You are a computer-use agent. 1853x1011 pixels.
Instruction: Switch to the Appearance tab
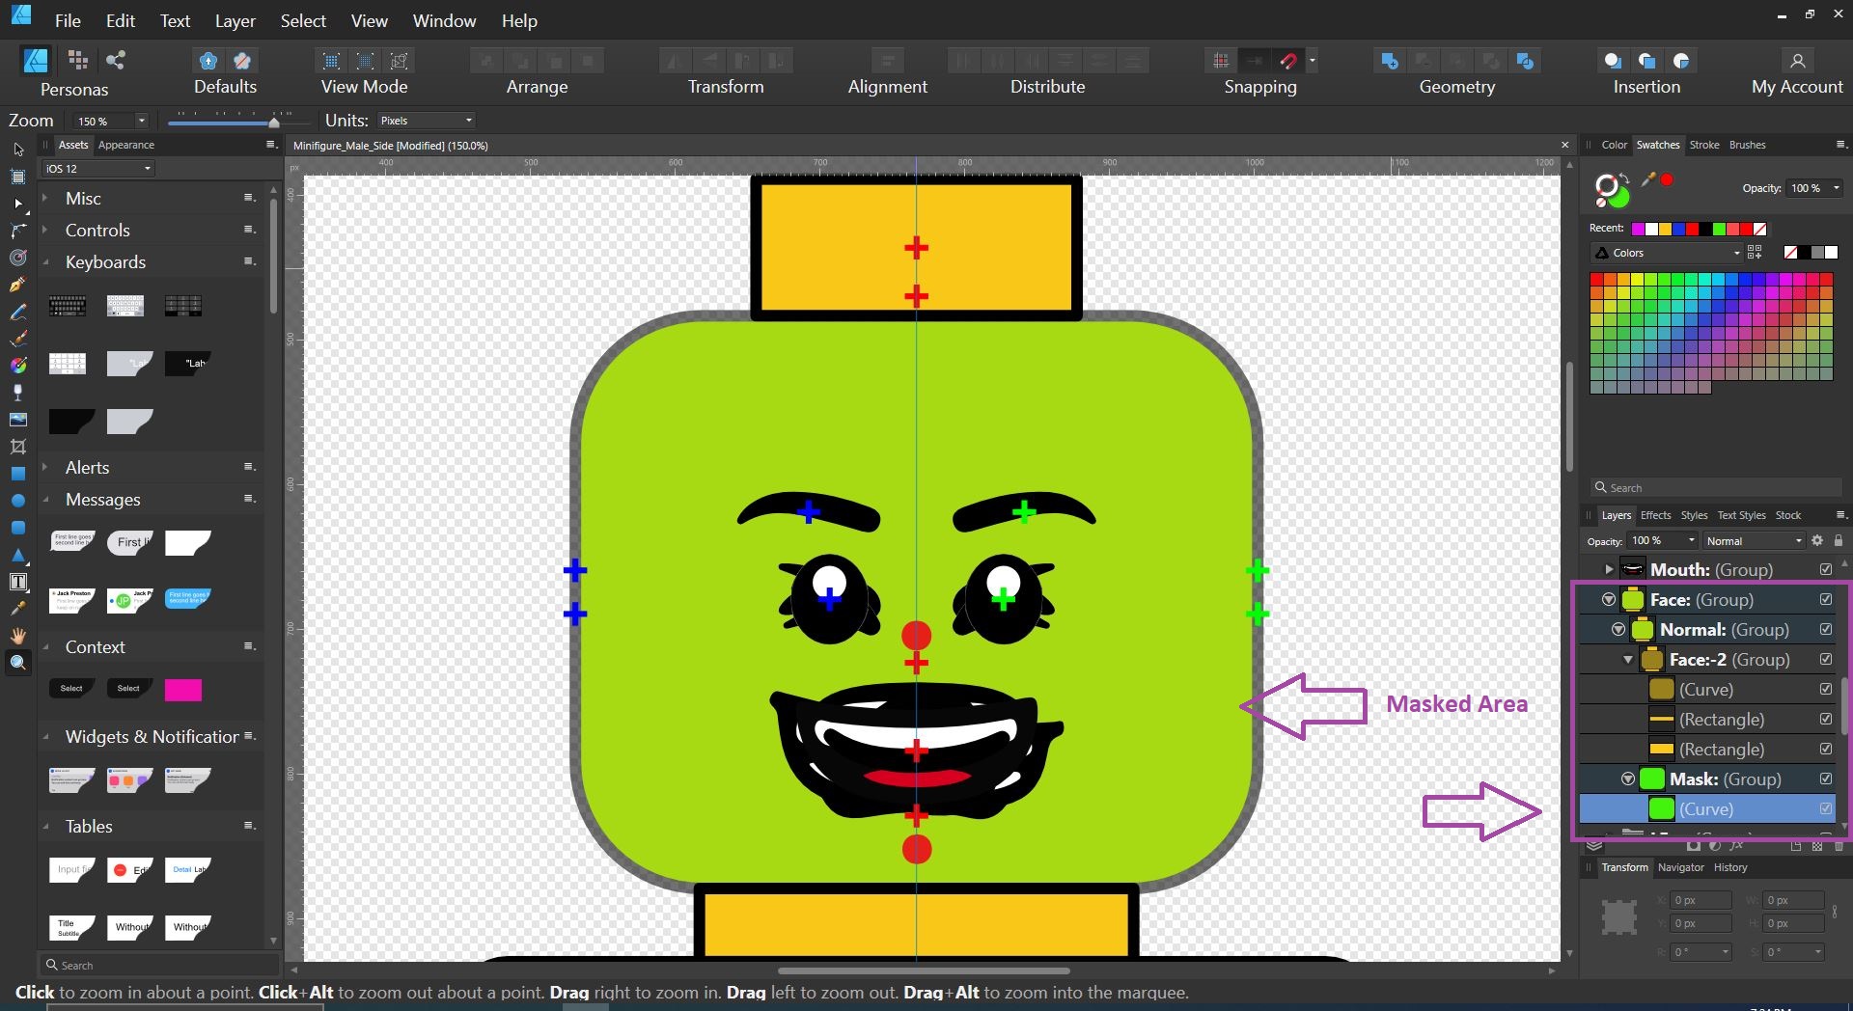[126, 145]
